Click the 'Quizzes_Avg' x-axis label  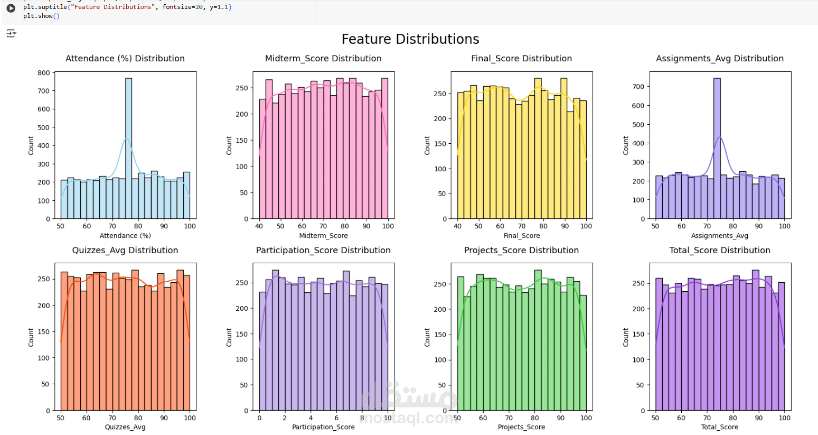pos(125,427)
